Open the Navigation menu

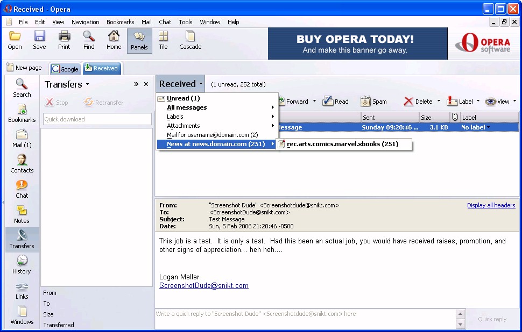85,22
